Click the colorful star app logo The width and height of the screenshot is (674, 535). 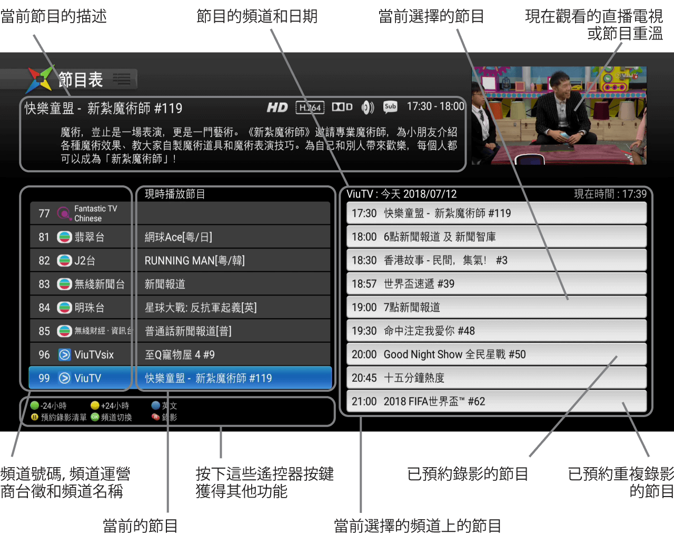click(40, 80)
